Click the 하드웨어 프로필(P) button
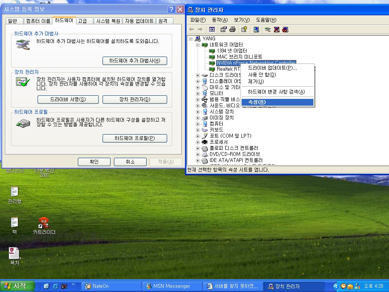The image size is (389, 292). tap(134, 138)
